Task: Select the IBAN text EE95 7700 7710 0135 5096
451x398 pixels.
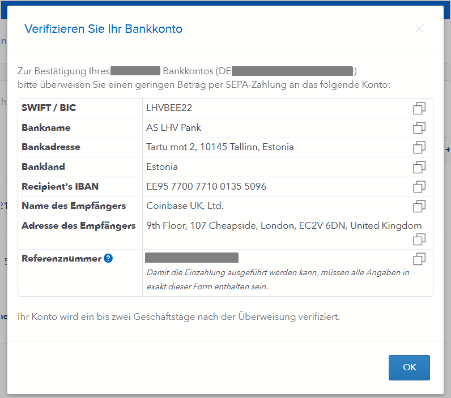Action: pyautogui.click(x=206, y=186)
